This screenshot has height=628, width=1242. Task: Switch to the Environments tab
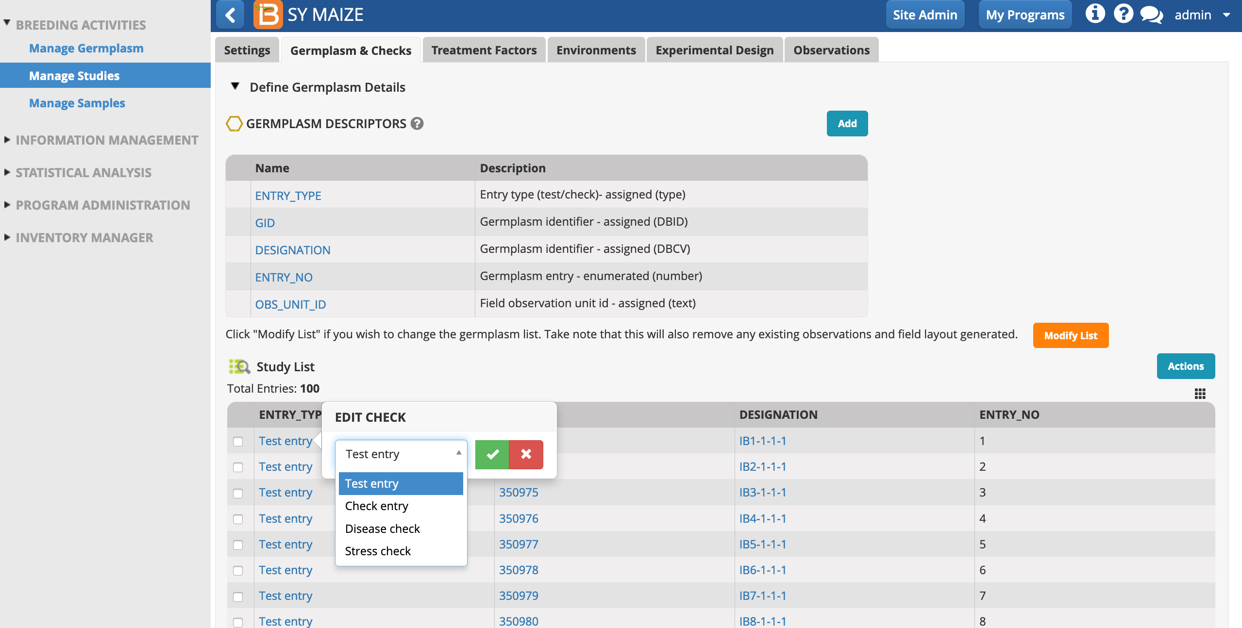point(596,50)
